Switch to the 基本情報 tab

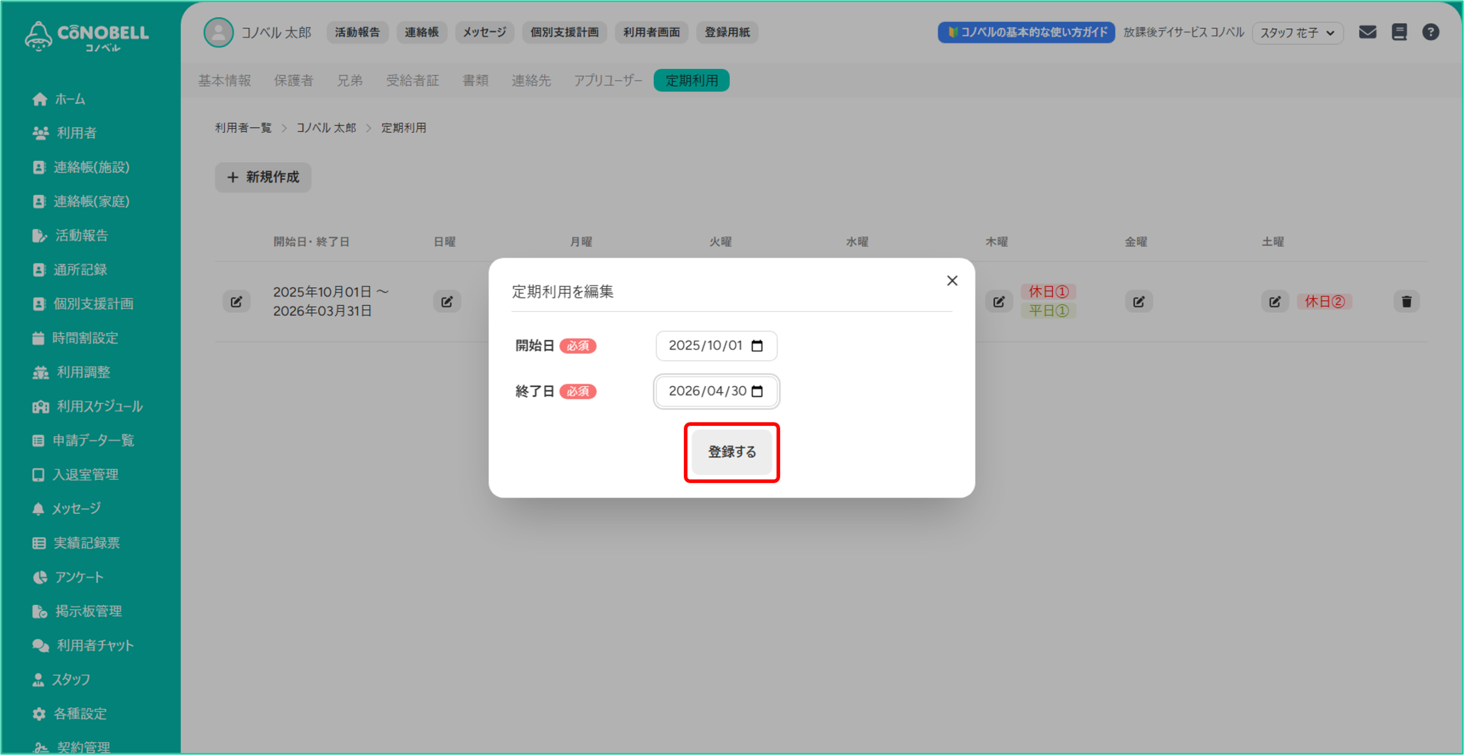pos(224,81)
